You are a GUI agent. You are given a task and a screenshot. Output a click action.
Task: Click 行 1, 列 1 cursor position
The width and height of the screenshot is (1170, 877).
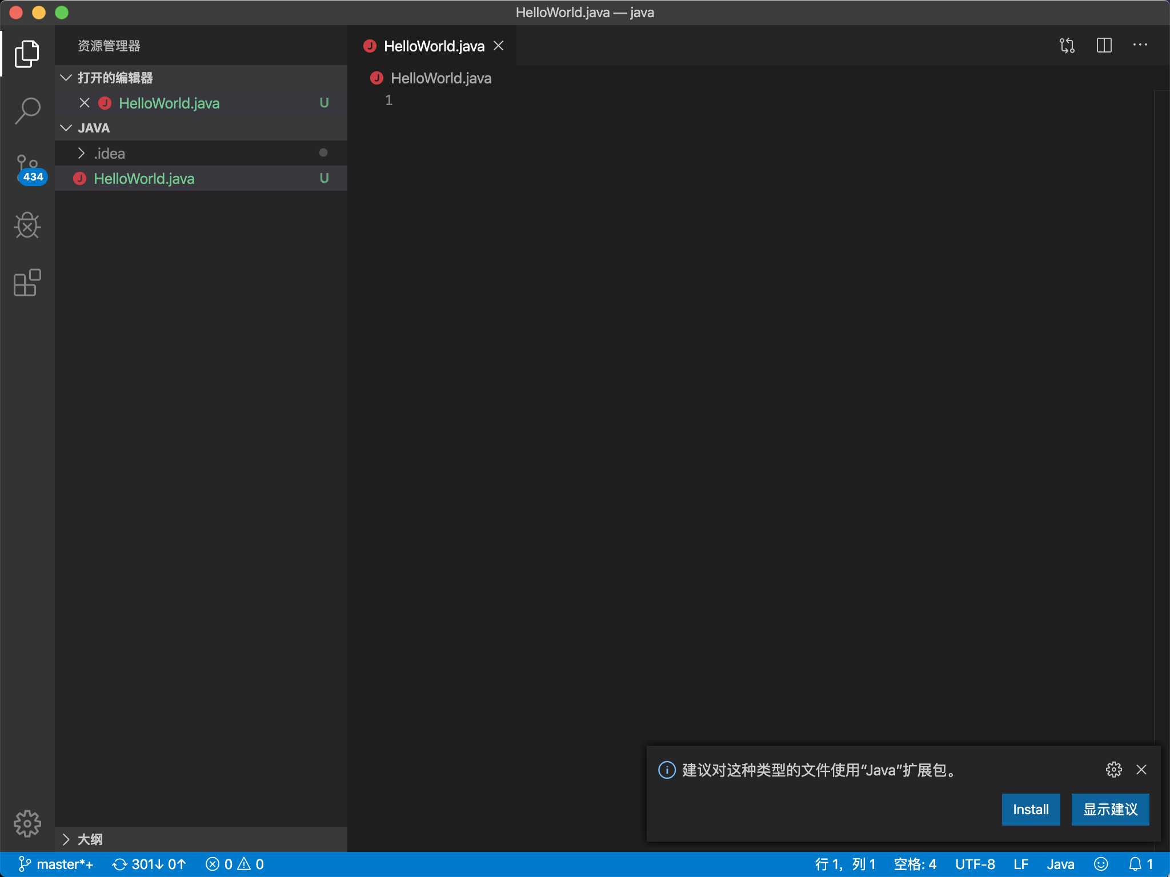coord(845,864)
